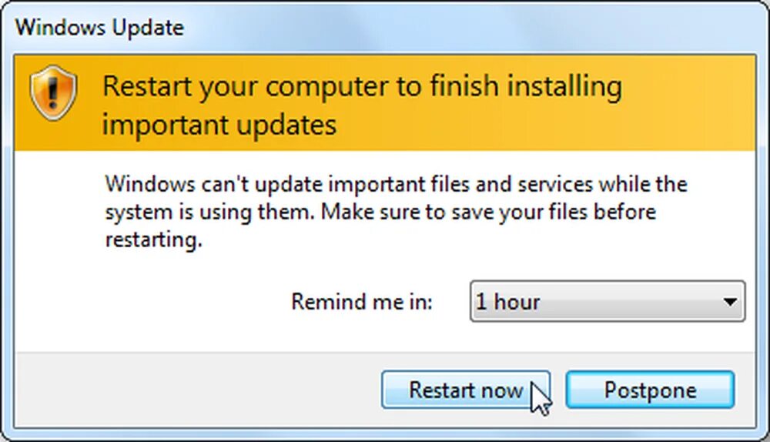Click the Postpone button
This screenshot has width=770, height=442.
point(650,390)
